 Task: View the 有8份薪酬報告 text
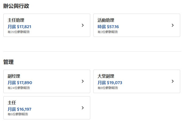pos(108,88)
